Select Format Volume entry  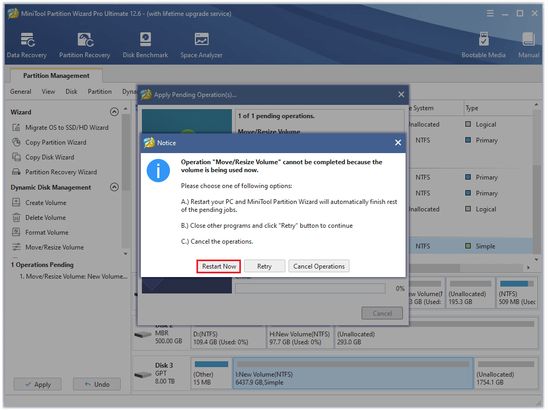(x=47, y=232)
